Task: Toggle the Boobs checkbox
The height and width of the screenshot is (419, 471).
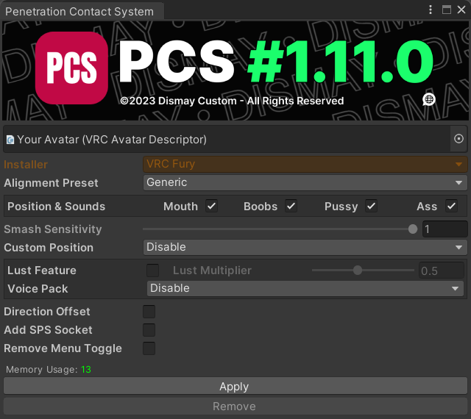Action: click(291, 207)
